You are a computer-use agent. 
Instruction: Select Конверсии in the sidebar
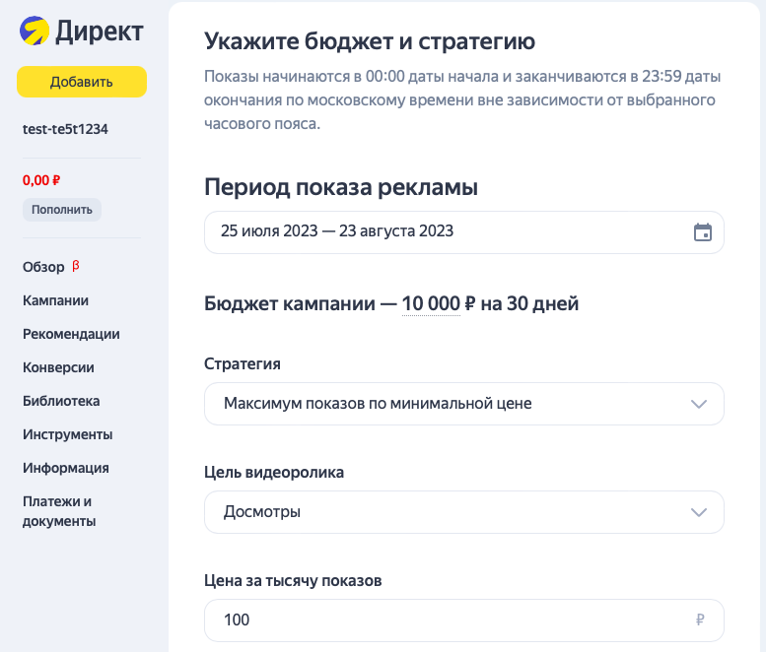(x=58, y=367)
